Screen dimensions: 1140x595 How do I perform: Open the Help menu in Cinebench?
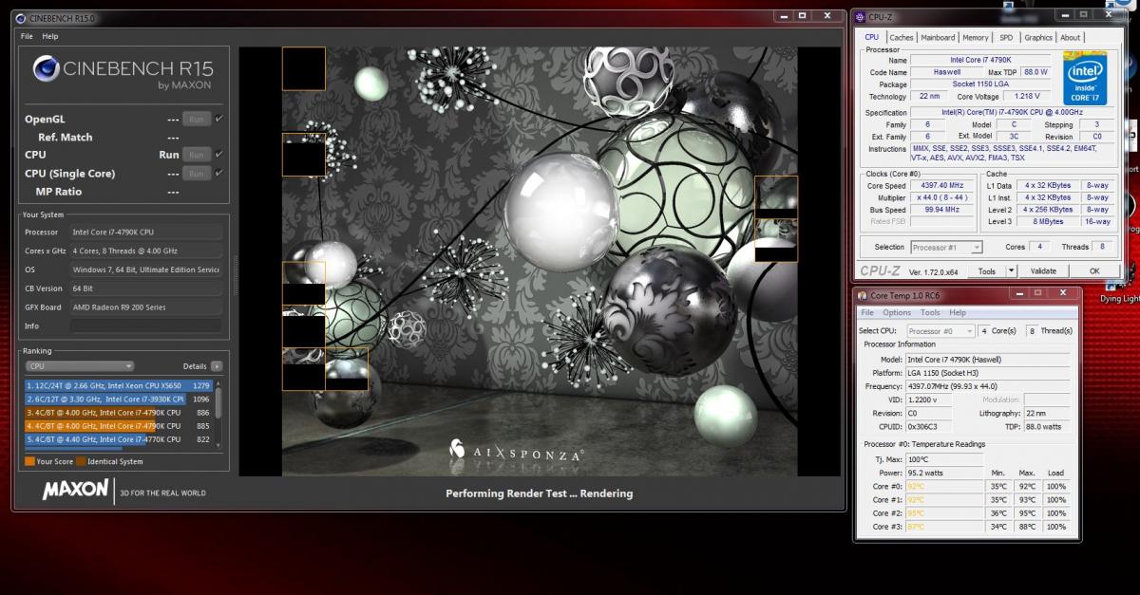pos(50,36)
